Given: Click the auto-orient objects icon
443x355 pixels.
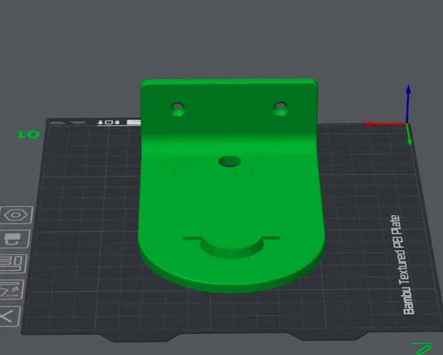Looking at the screenshot, I should [x=10, y=289].
